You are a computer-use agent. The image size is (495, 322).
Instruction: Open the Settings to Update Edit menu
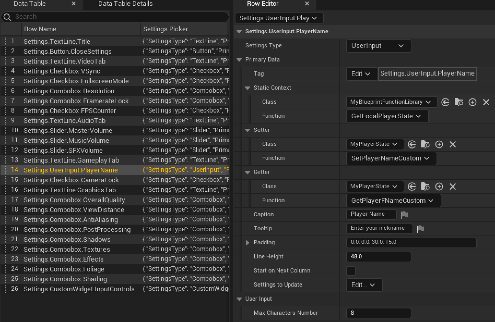point(364,285)
